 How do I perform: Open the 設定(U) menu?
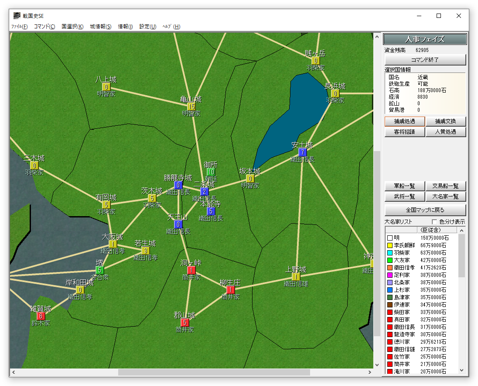pyautogui.click(x=147, y=27)
